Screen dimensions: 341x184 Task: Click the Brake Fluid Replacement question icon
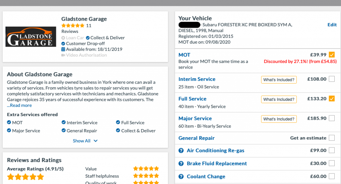point(181,163)
